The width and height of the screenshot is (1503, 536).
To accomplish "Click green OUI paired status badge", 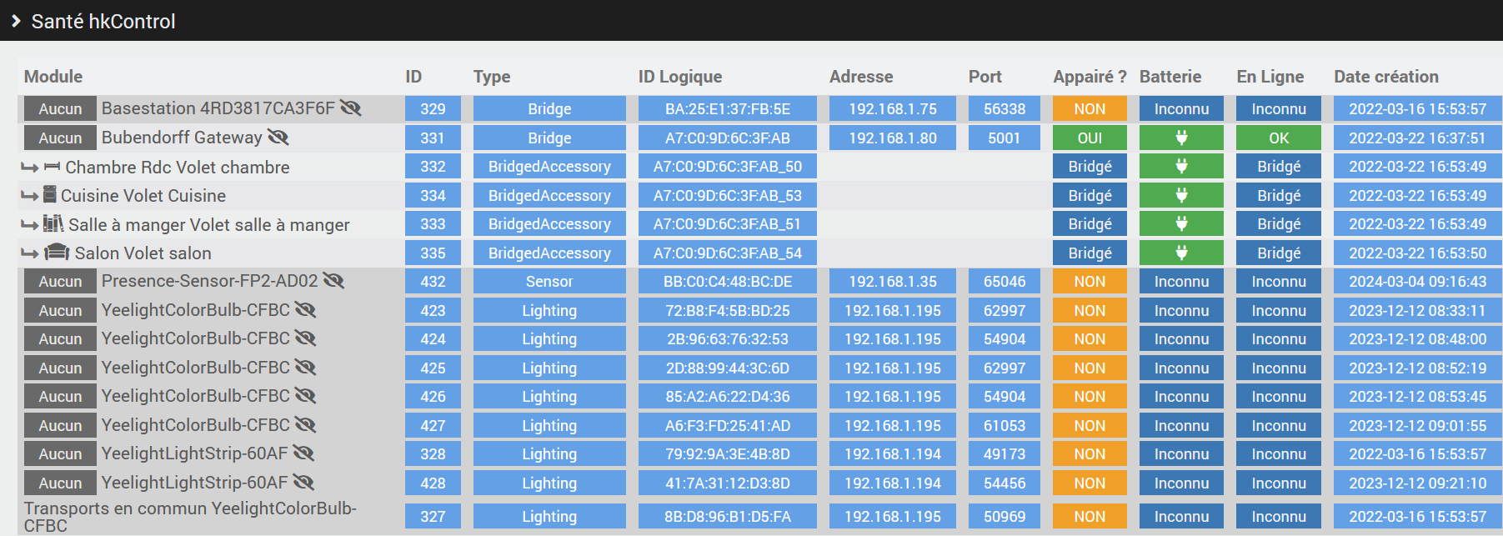I will tap(1090, 138).
